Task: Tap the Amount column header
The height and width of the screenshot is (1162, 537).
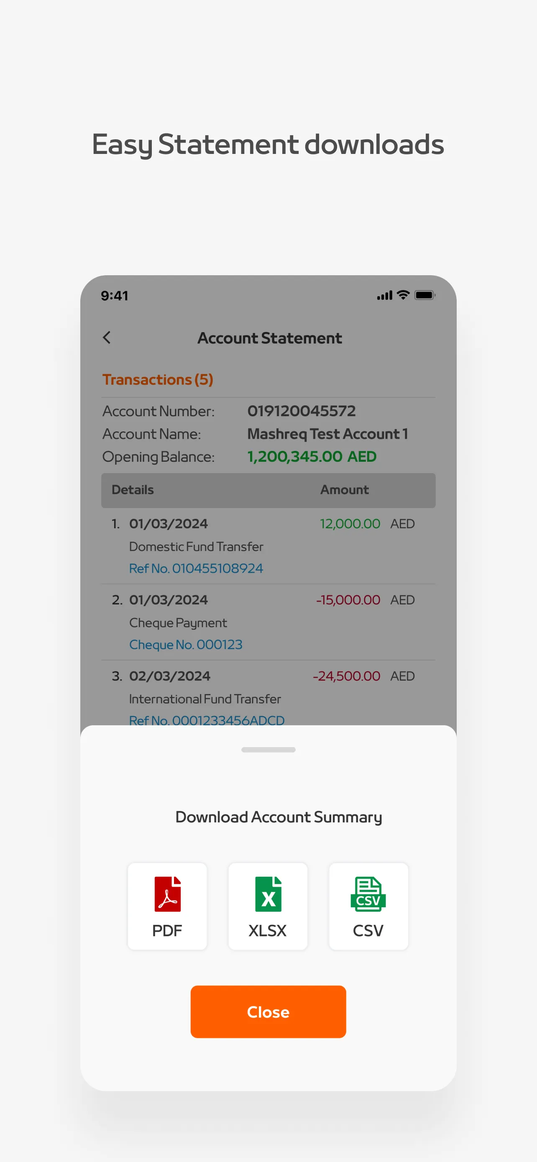Action: pos(345,490)
